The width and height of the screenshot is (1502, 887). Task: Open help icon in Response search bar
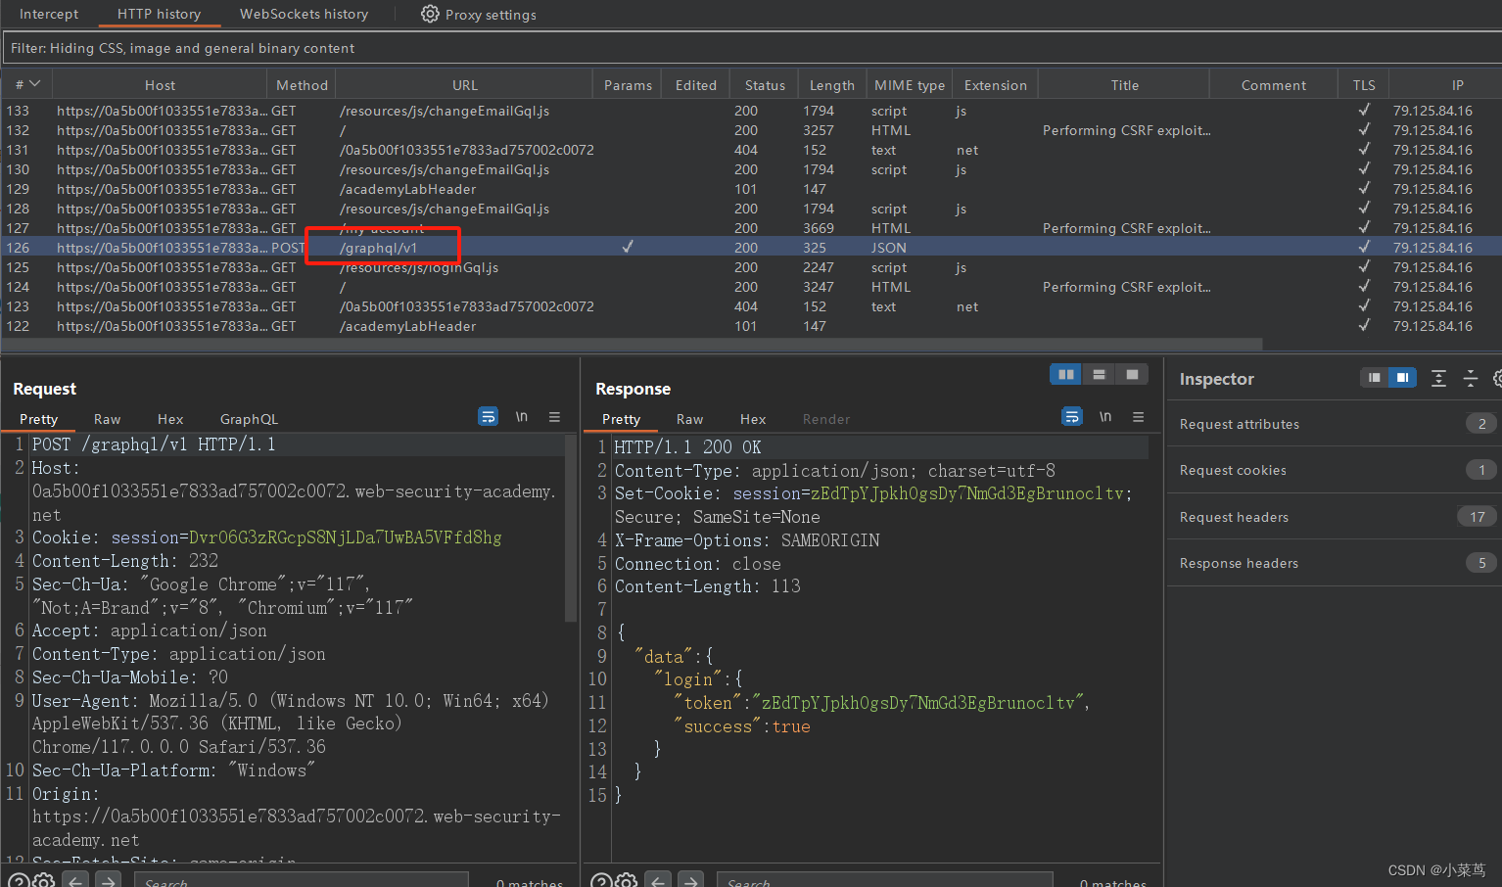(601, 880)
